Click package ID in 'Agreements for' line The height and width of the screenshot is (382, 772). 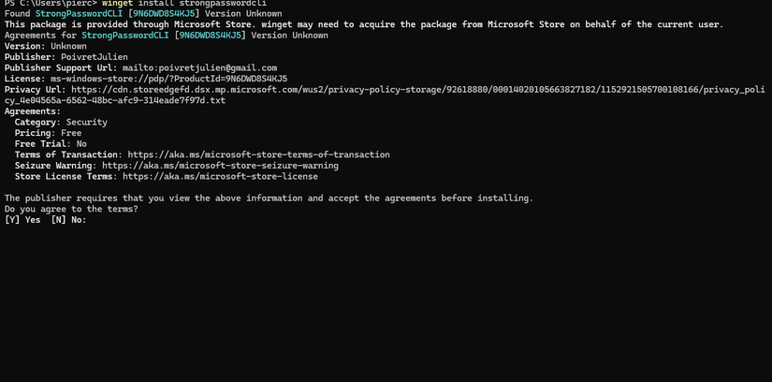coord(208,36)
